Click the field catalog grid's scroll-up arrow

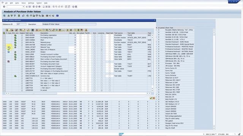152,35
